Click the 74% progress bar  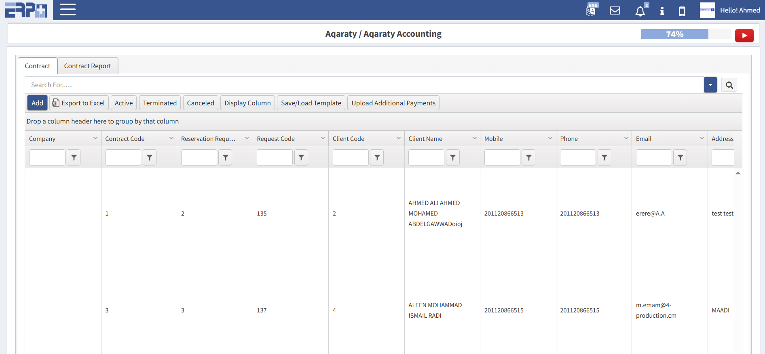point(674,34)
